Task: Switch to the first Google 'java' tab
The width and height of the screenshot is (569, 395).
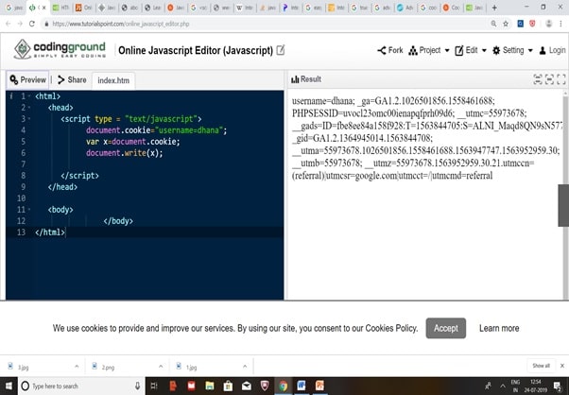Action: [14, 8]
